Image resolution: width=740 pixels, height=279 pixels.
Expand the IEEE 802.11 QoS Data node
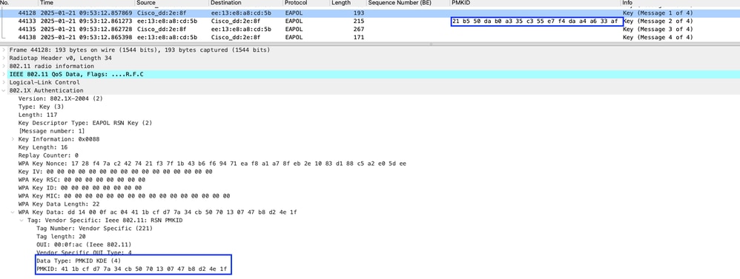[4, 75]
